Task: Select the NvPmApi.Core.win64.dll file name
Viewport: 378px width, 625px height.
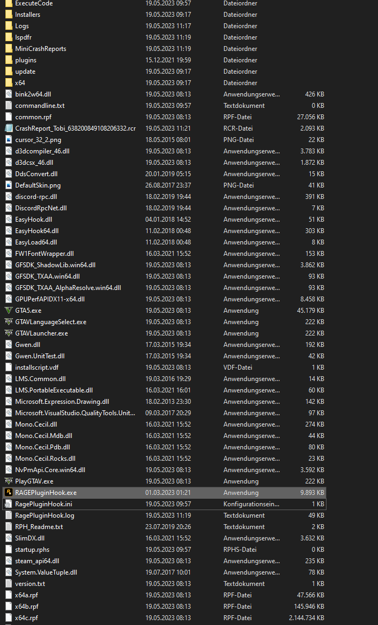Action: [50, 470]
